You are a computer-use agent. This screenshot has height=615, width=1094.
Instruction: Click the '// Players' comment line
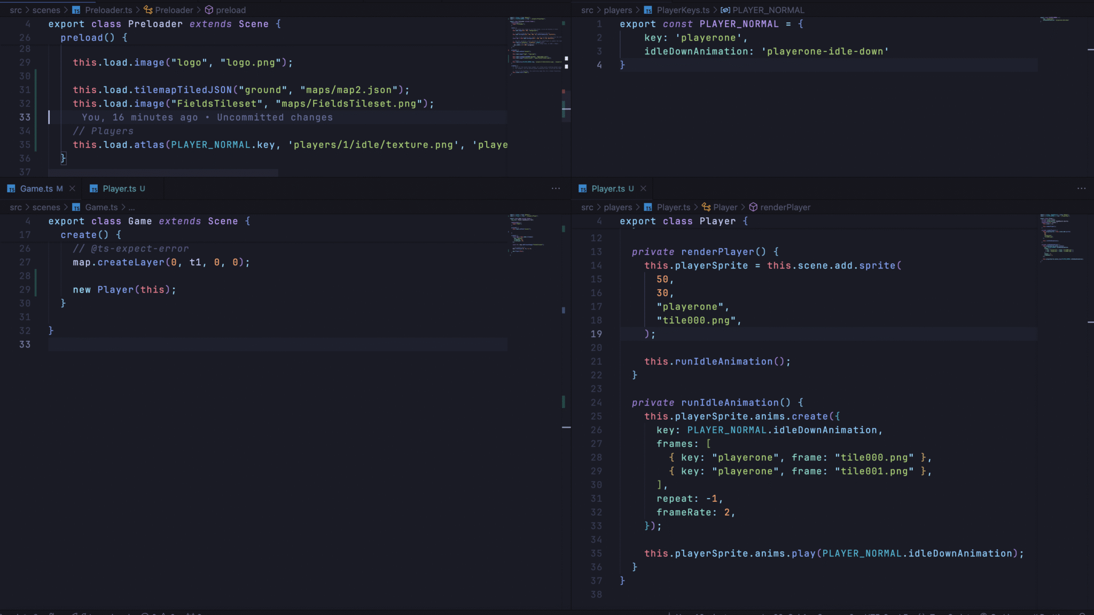[103, 131]
